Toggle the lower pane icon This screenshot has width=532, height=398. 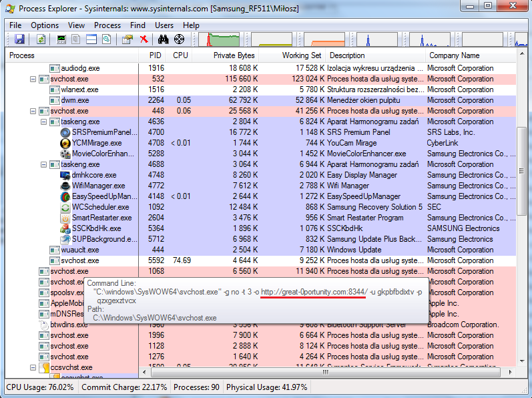point(91,39)
